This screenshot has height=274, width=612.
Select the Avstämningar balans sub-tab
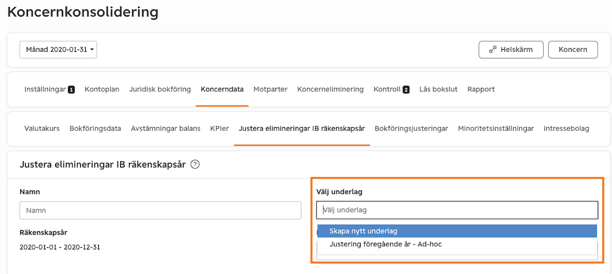tap(166, 128)
